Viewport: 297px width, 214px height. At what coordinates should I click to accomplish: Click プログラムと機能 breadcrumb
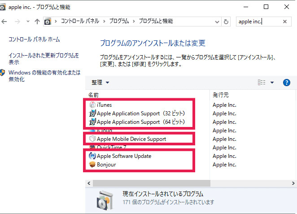tap(156, 21)
